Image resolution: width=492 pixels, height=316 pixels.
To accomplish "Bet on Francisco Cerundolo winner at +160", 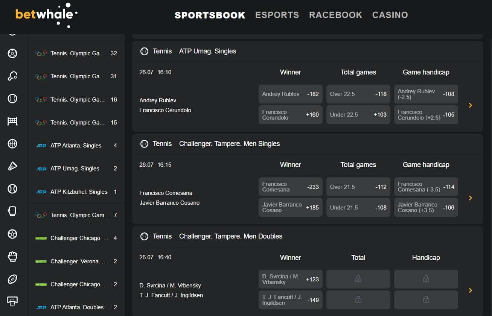I will coord(291,115).
